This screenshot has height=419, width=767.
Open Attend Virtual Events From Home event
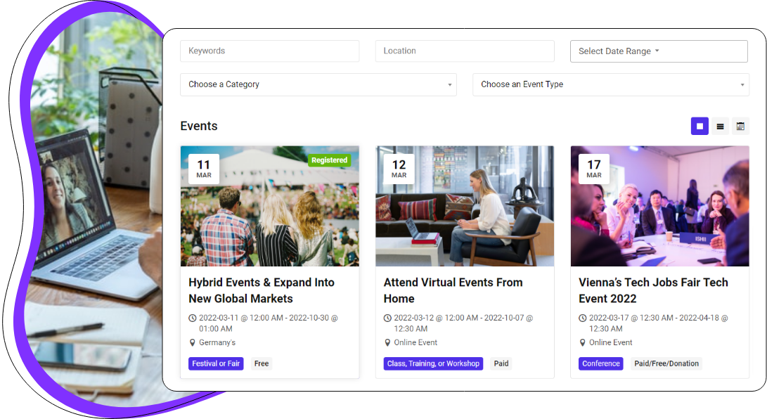coord(453,290)
